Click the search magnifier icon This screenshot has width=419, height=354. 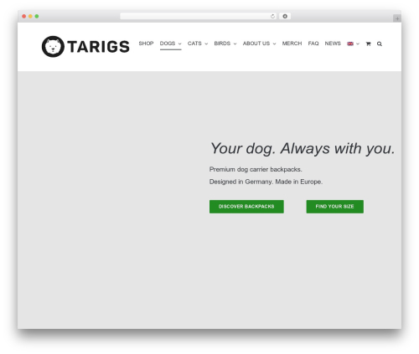point(380,44)
